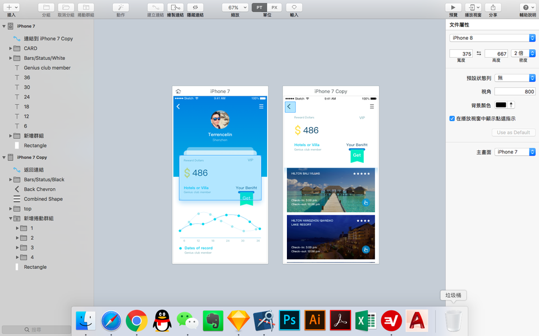Open the 2x density (密度) dropdown
This screenshot has width=539, height=336.
(x=523, y=53)
